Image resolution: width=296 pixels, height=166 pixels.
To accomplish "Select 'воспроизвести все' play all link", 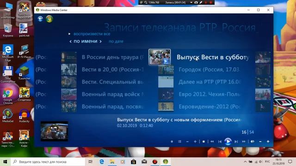I will 92,34.
